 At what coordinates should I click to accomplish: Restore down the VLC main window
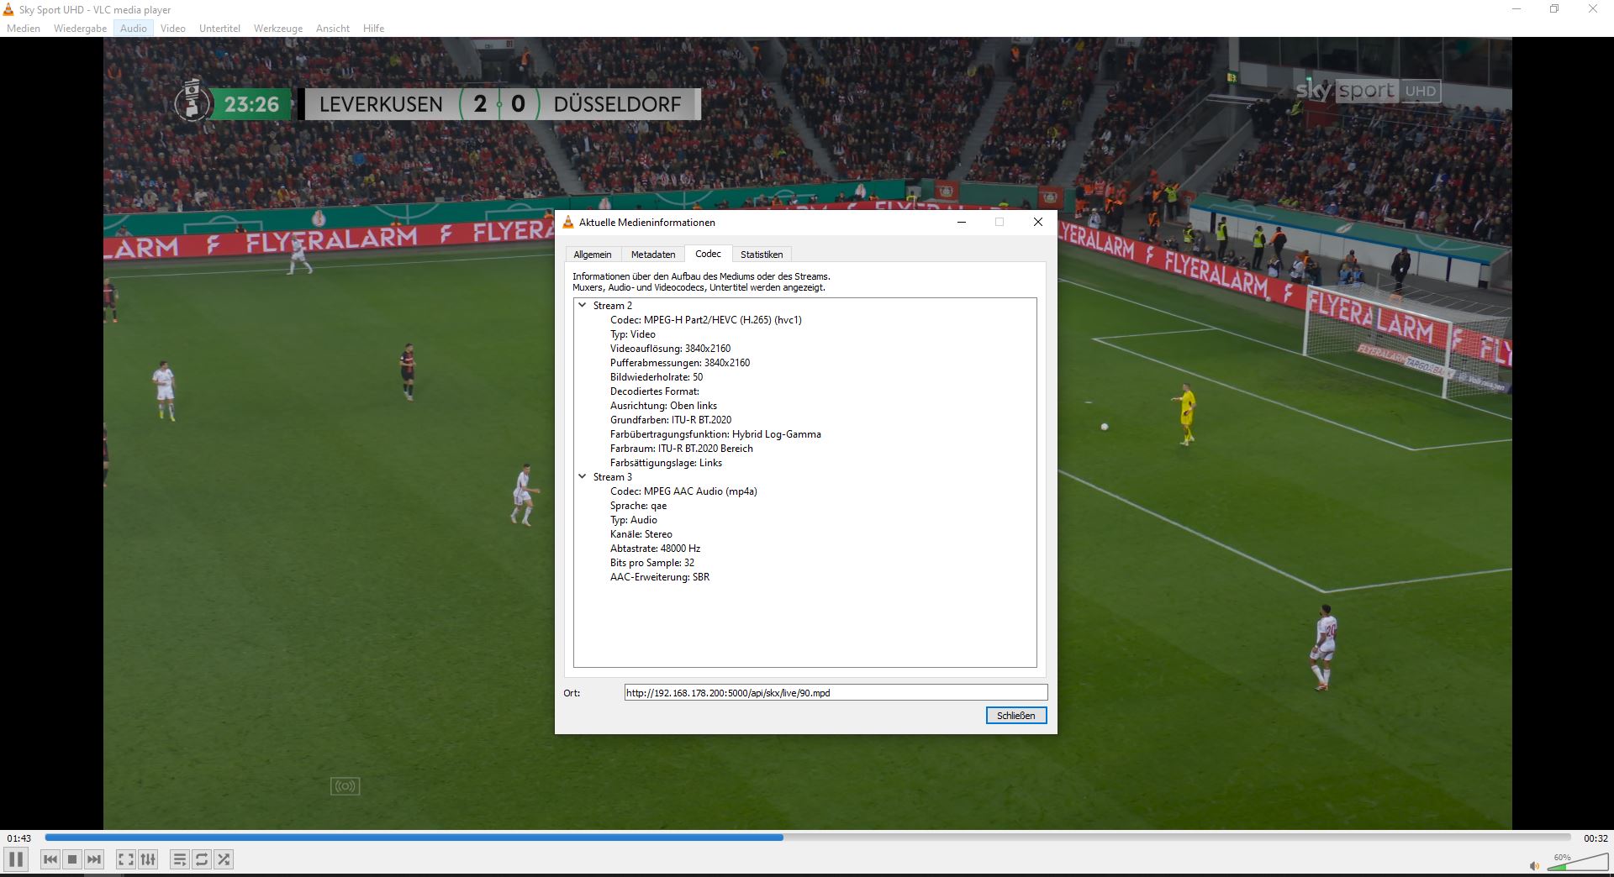[x=1554, y=9]
